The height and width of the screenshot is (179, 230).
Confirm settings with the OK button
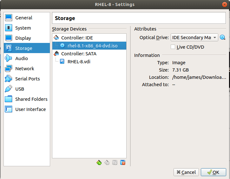point(213,172)
